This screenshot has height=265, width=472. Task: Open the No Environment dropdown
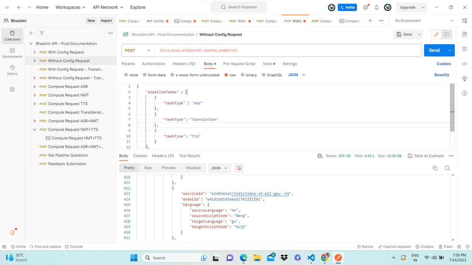pos(424,21)
